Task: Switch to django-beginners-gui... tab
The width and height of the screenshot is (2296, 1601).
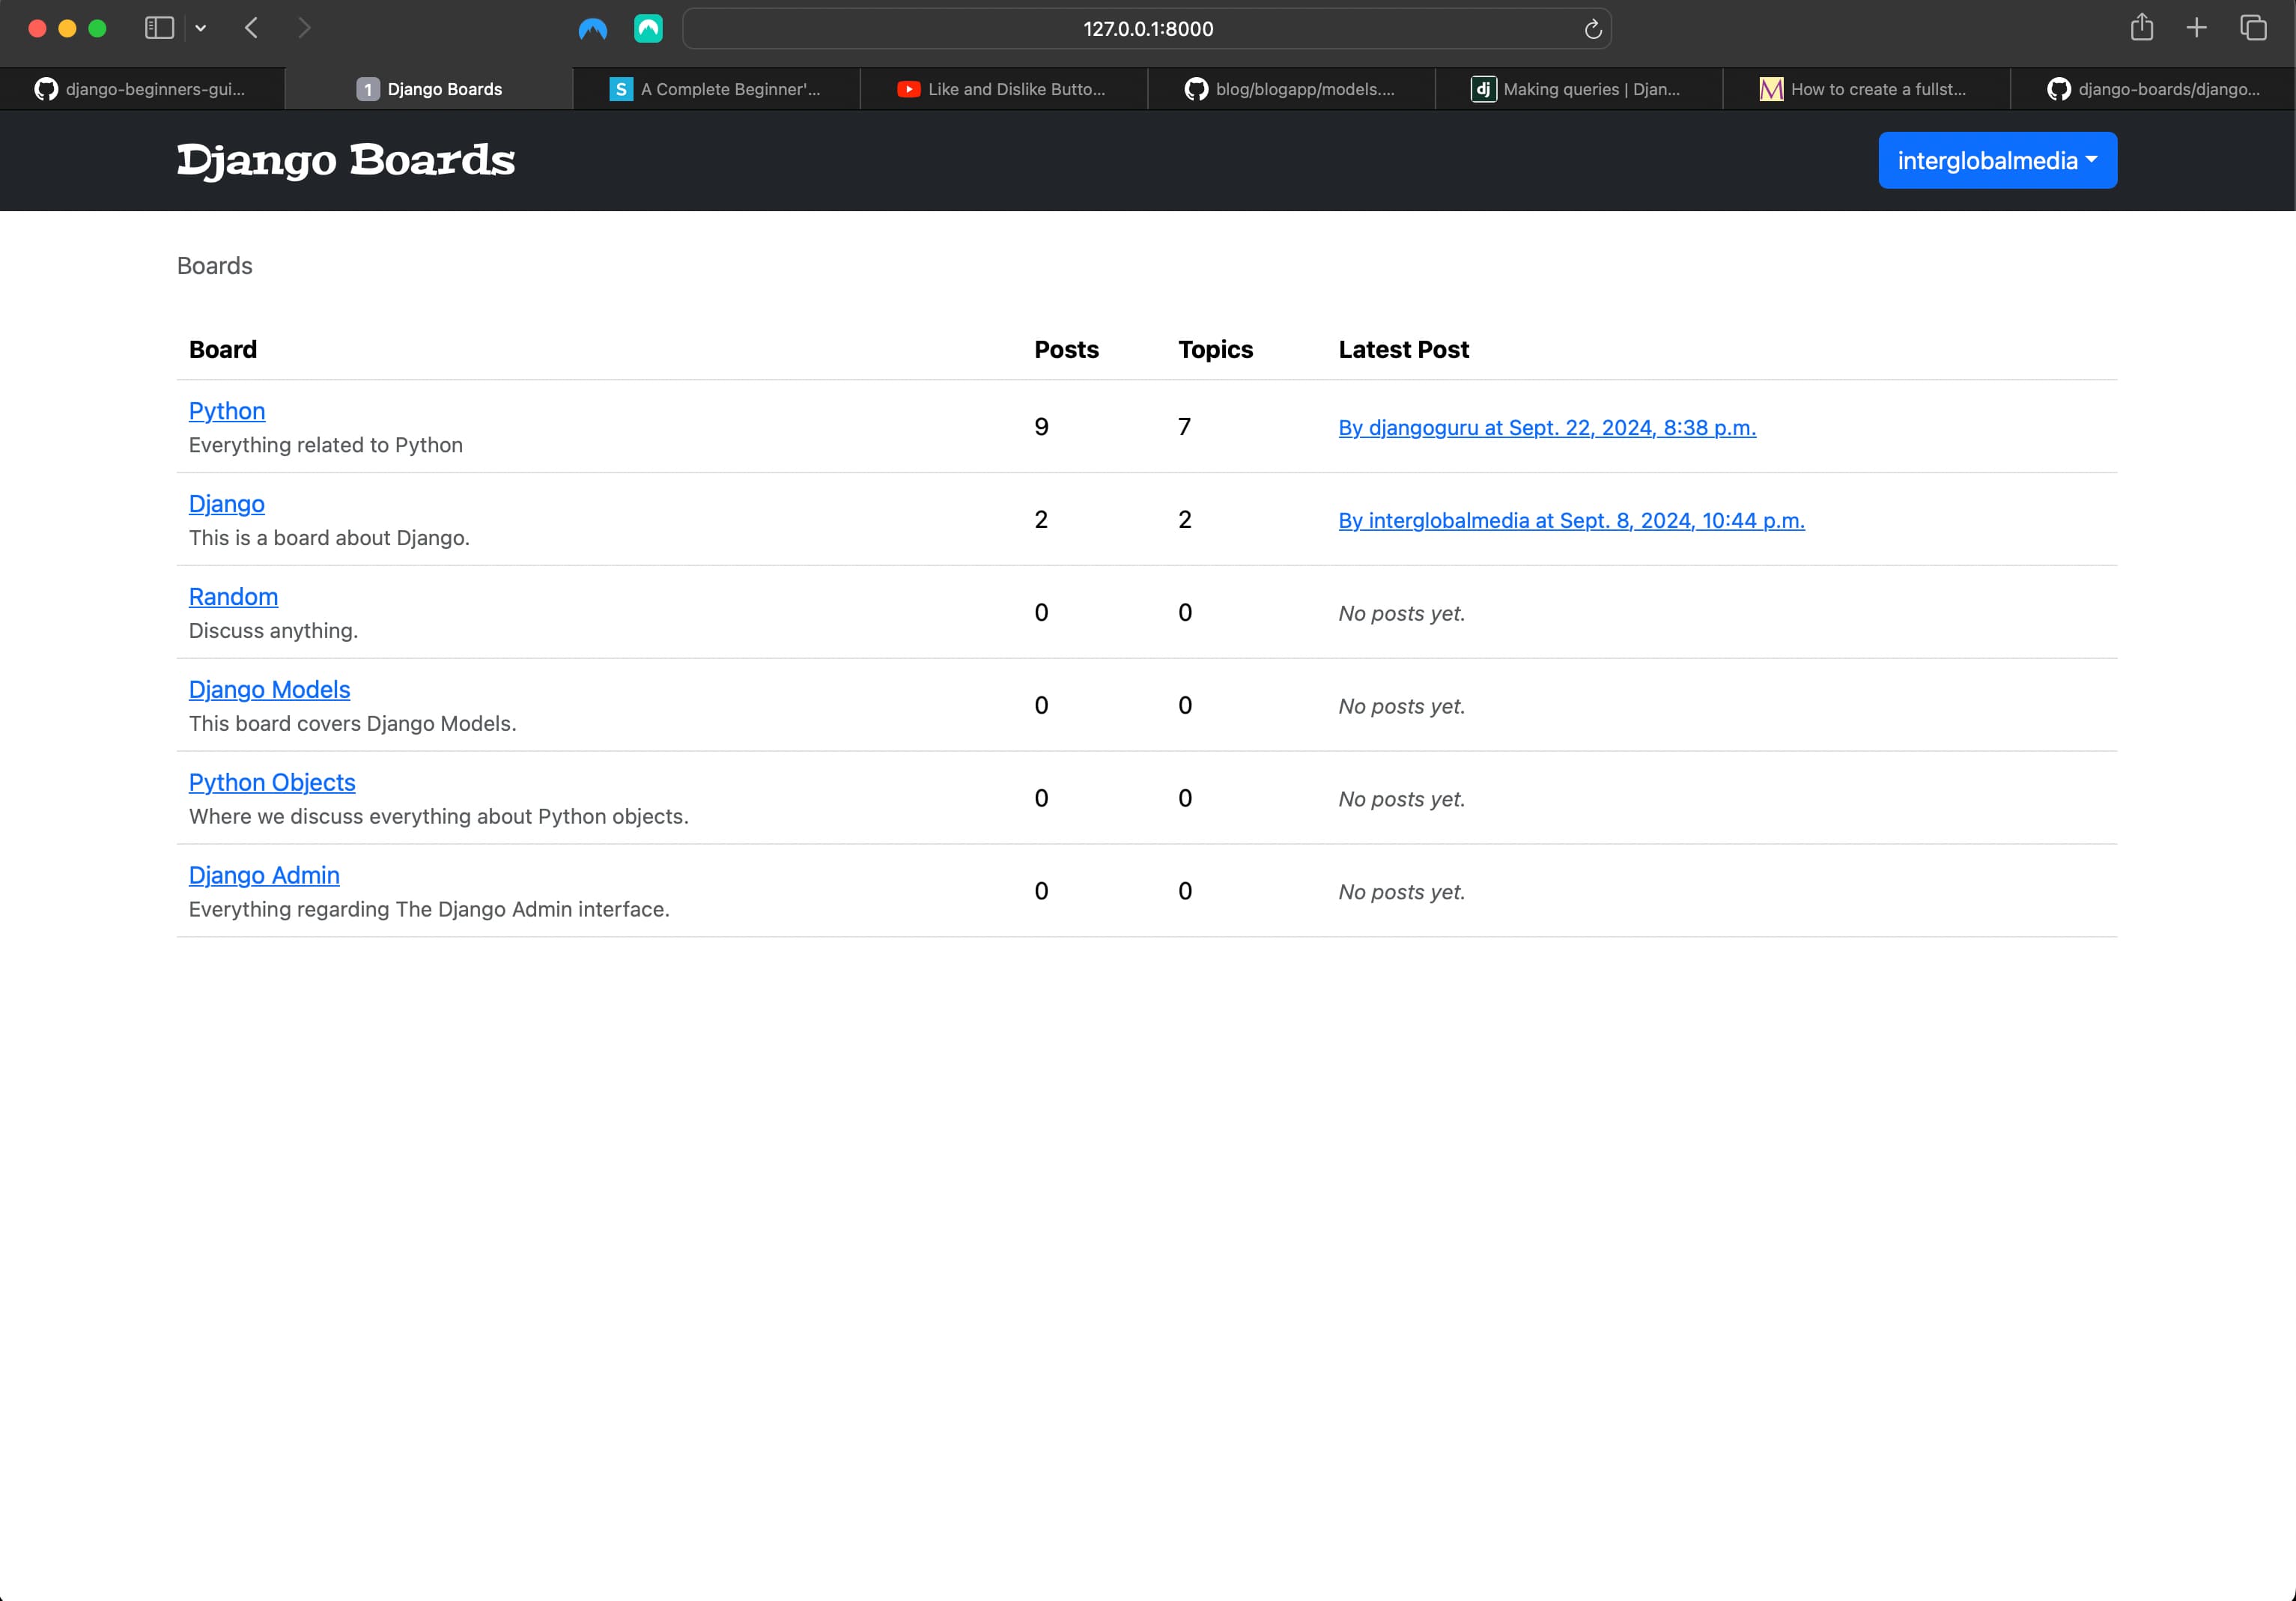Action: click(142, 89)
